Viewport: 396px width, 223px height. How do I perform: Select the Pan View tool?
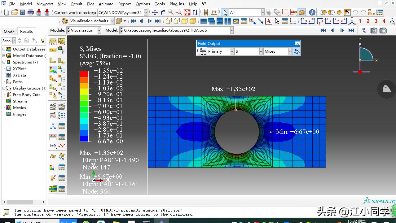pyautogui.click(x=155, y=12)
